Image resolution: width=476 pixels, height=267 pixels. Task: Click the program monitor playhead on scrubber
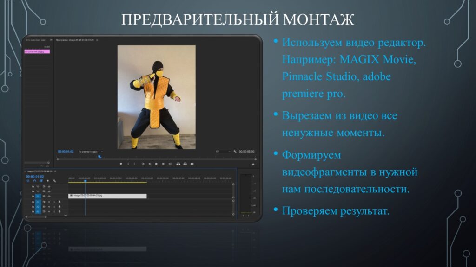coord(99,157)
